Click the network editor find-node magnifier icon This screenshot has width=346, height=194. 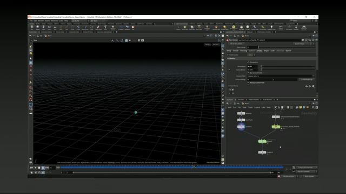pos(313,107)
